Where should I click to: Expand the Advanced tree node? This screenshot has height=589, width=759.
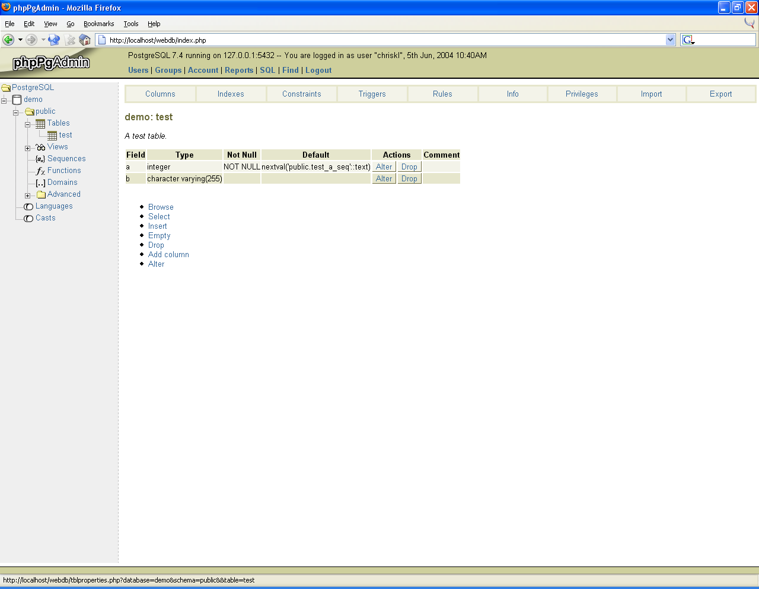[27, 196]
